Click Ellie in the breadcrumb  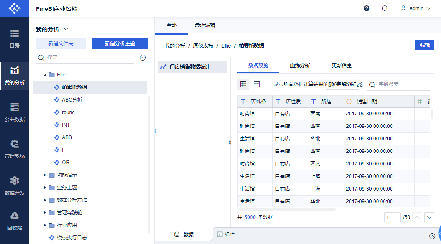point(226,46)
